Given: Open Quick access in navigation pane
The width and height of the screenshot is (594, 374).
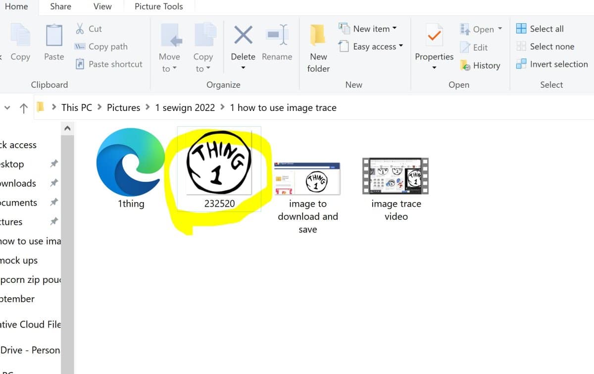Looking at the screenshot, I should pos(18,145).
